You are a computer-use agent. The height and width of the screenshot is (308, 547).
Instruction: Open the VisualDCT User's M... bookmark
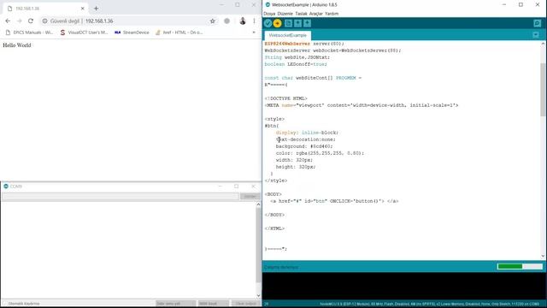click(84, 33)
